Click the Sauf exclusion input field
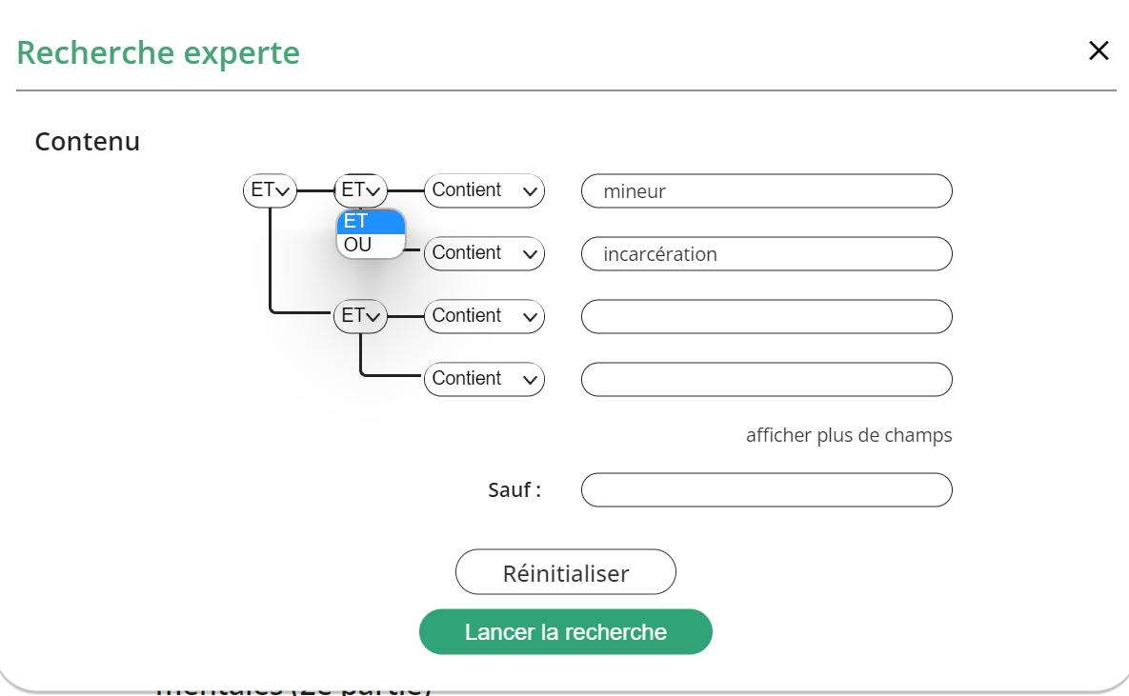 pos(766,490)
